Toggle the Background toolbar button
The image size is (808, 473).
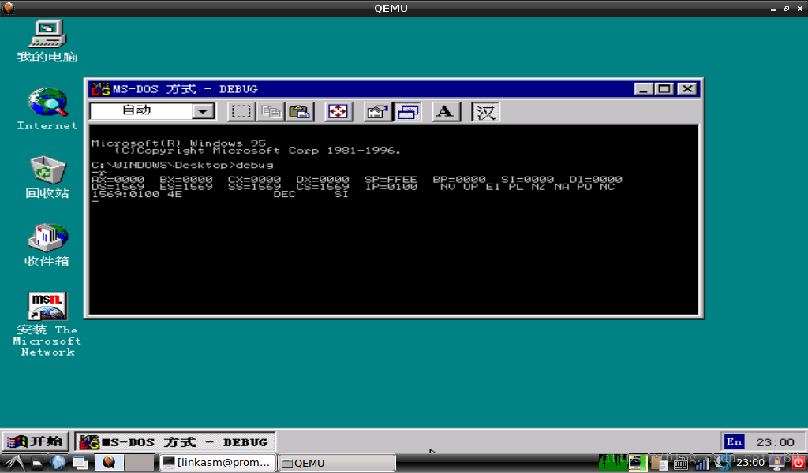click(x=408, y=112)
